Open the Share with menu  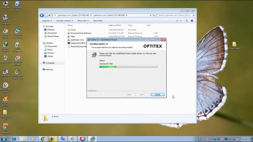click(83, 21)
